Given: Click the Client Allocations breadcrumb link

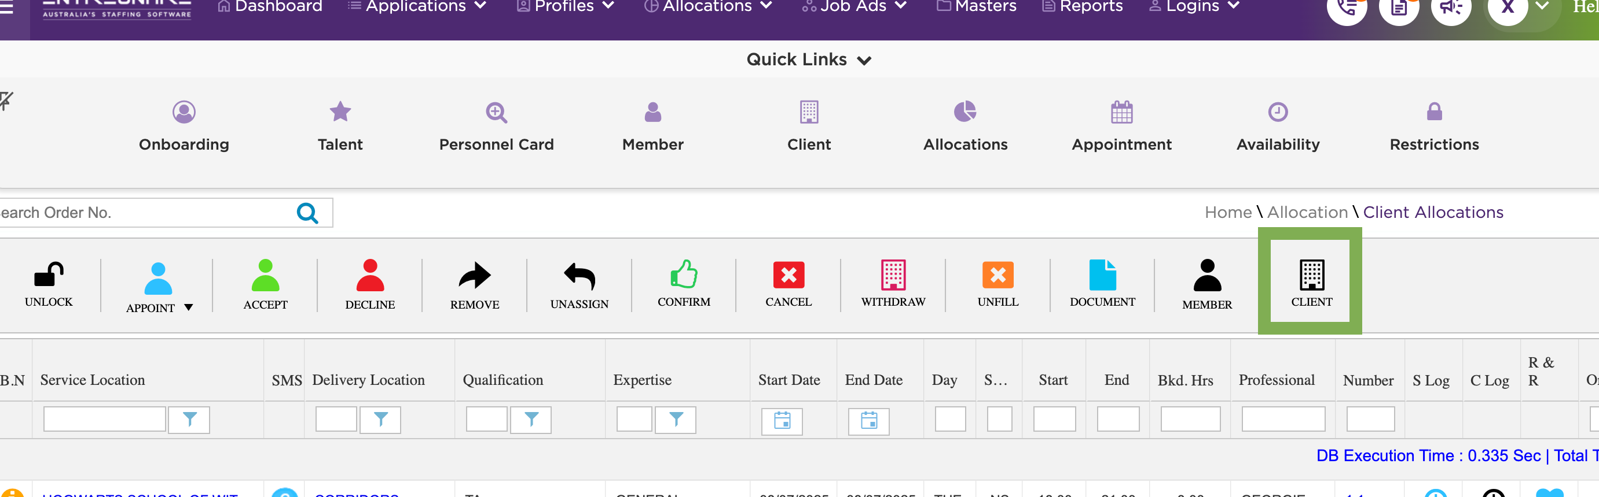Looking at the screenshot, I should point(1433,212).
